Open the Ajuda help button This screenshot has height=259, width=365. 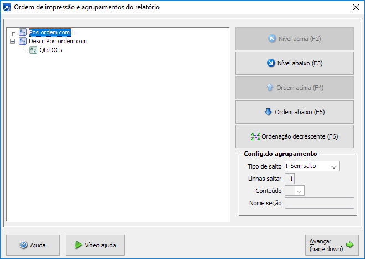(33, 245)
